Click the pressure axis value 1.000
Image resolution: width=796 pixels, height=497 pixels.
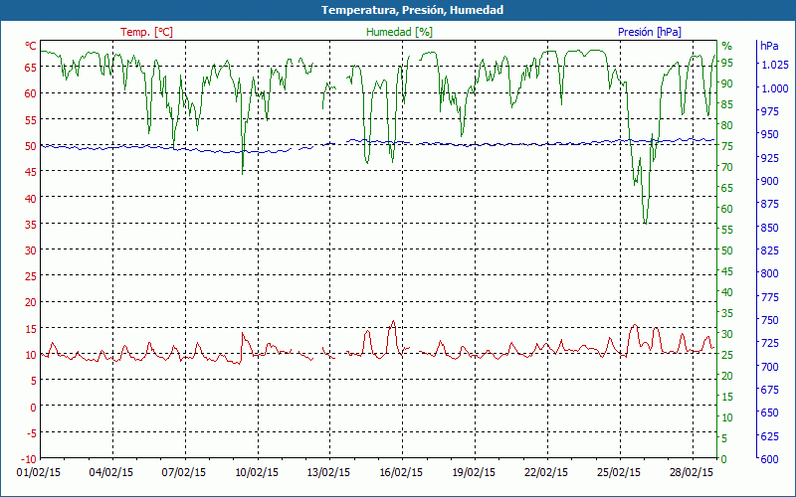775,88
